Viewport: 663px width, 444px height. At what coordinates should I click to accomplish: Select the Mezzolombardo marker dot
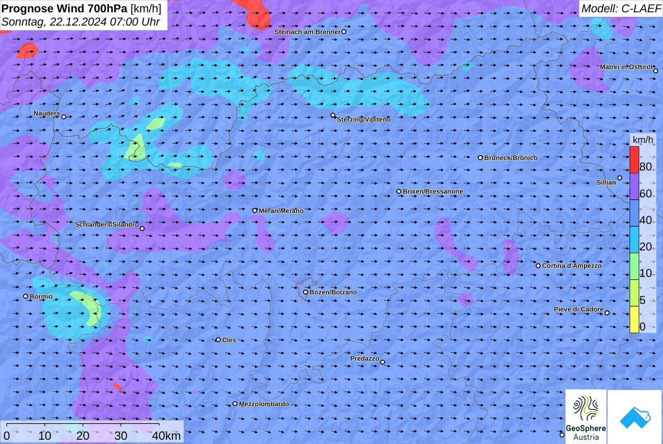tap(235, 404)
